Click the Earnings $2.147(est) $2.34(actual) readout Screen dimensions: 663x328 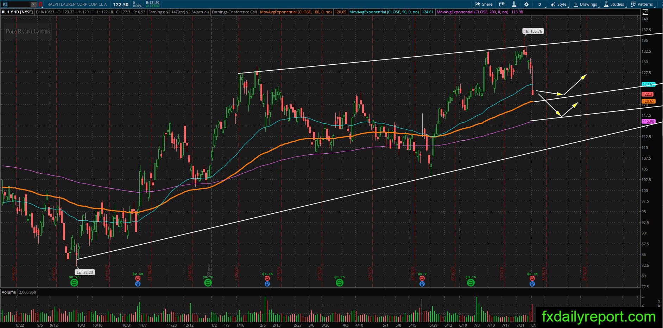pos(179,12)
